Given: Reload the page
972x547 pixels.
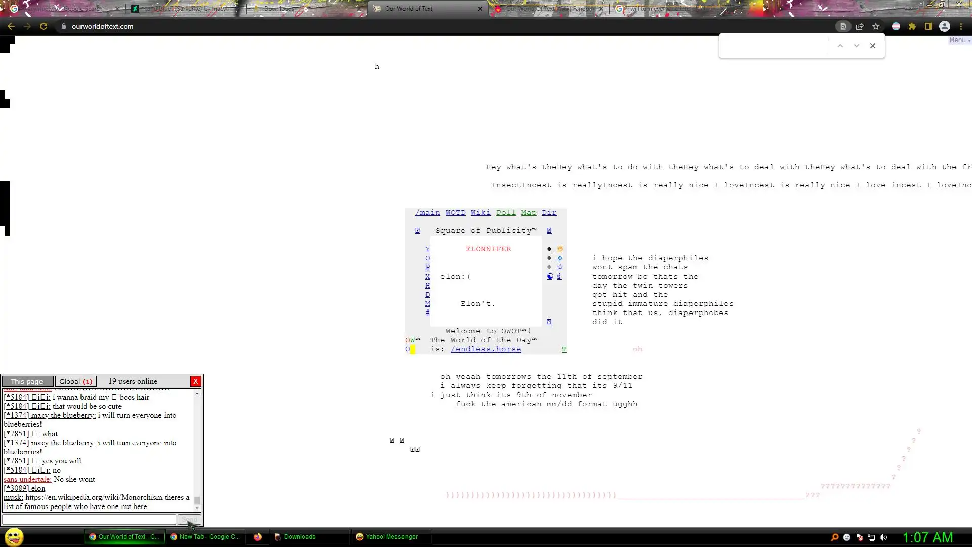Looking at the screenshot, I should pos(44,26).
